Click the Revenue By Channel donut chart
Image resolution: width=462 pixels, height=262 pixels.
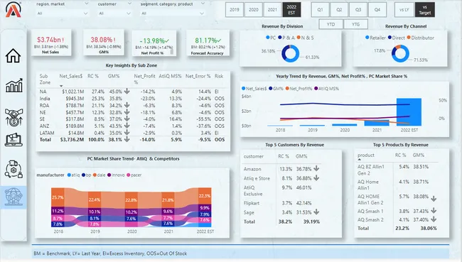[x=400, y=53]
